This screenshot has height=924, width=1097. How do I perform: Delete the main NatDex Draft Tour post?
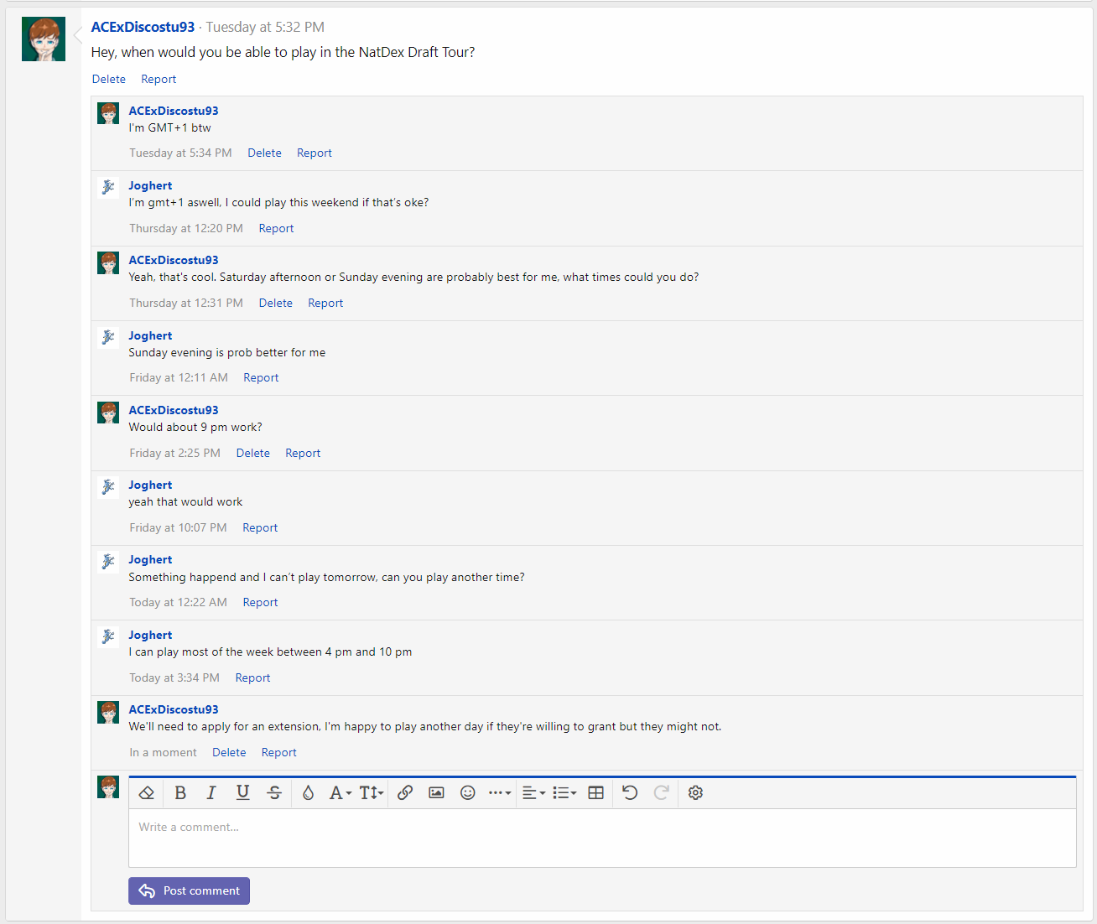click(109, 79)
